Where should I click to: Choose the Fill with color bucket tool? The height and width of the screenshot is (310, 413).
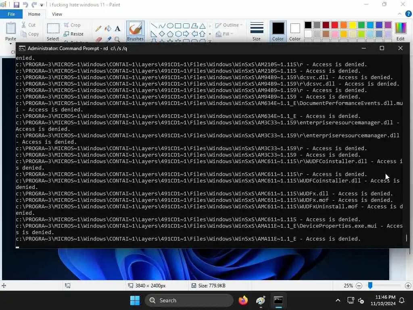pyautogui.click(x=108, y=29)
